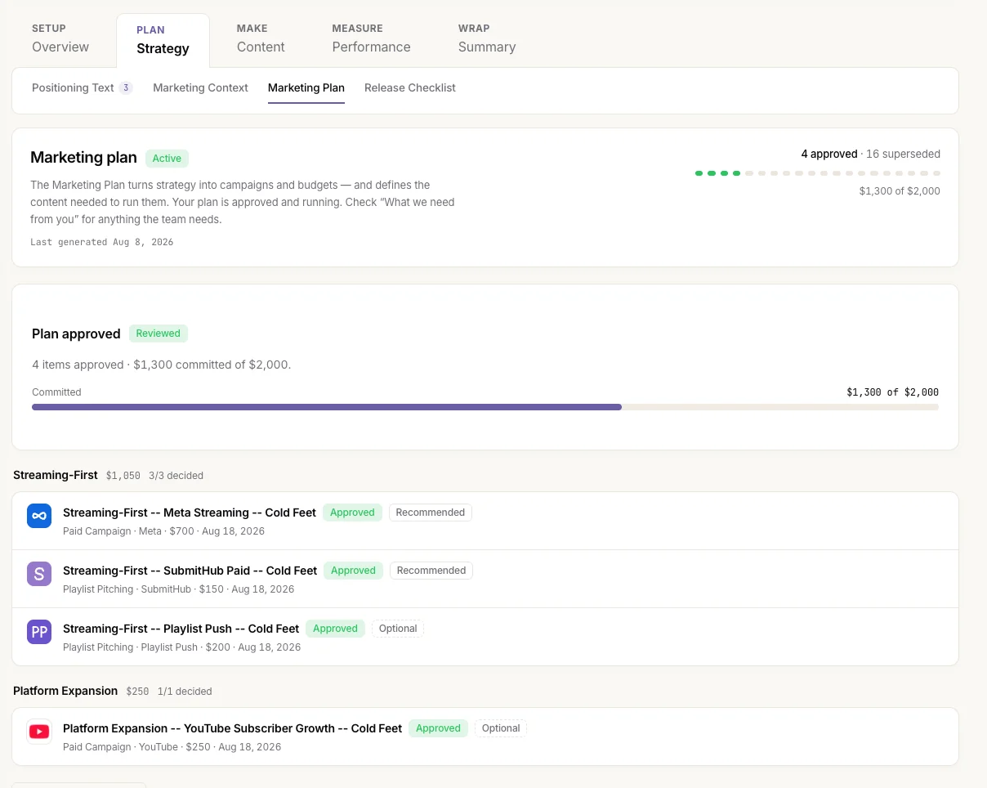Viewport: 987px width, 788px height.
Task: Go to the Measure Performance tab
Action: 371,38
